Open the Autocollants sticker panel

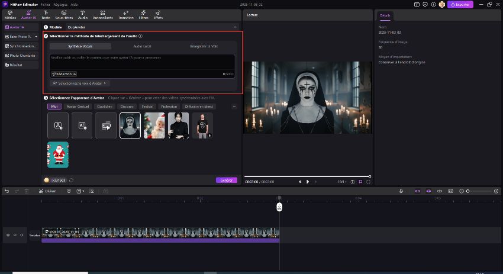(x=103, y=14)
